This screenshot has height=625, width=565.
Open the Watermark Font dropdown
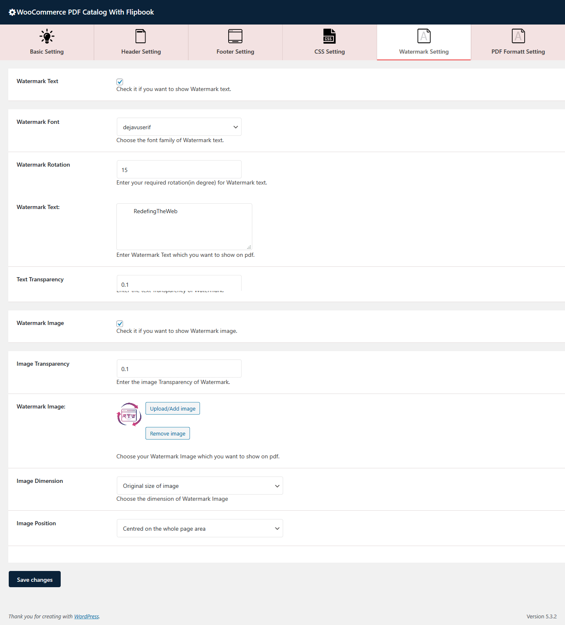[179, 127]
